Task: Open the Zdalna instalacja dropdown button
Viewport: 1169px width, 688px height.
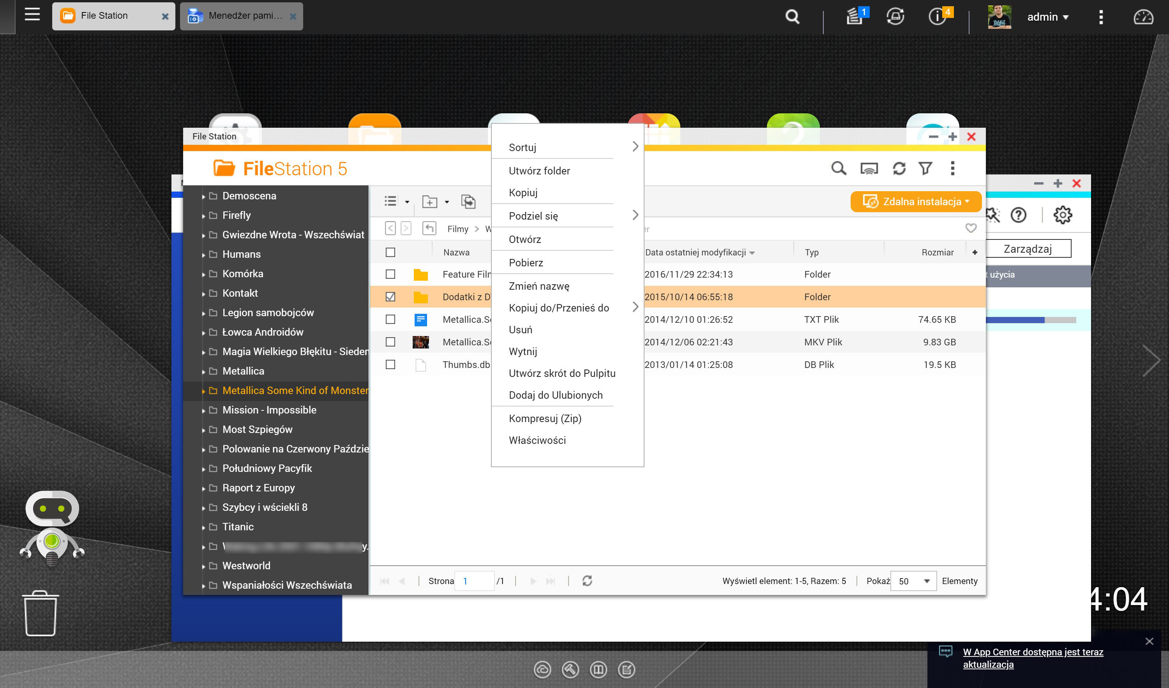Action: [x=916, y=202]
